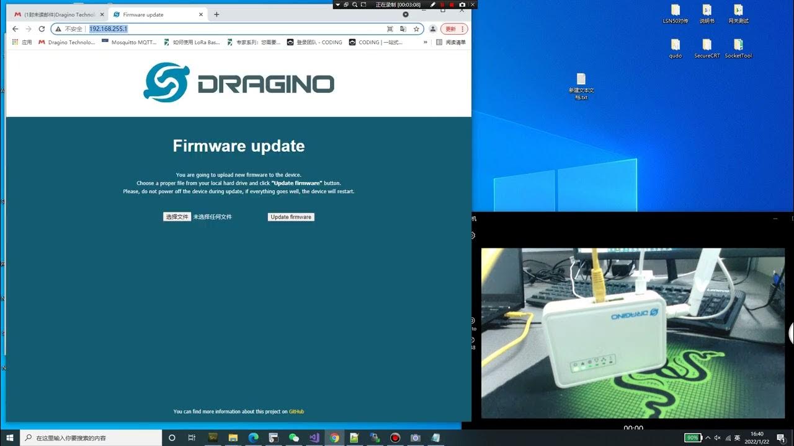Take a snapshot with recorder camera icon
The image size is (794, 446).
(462, 4)
